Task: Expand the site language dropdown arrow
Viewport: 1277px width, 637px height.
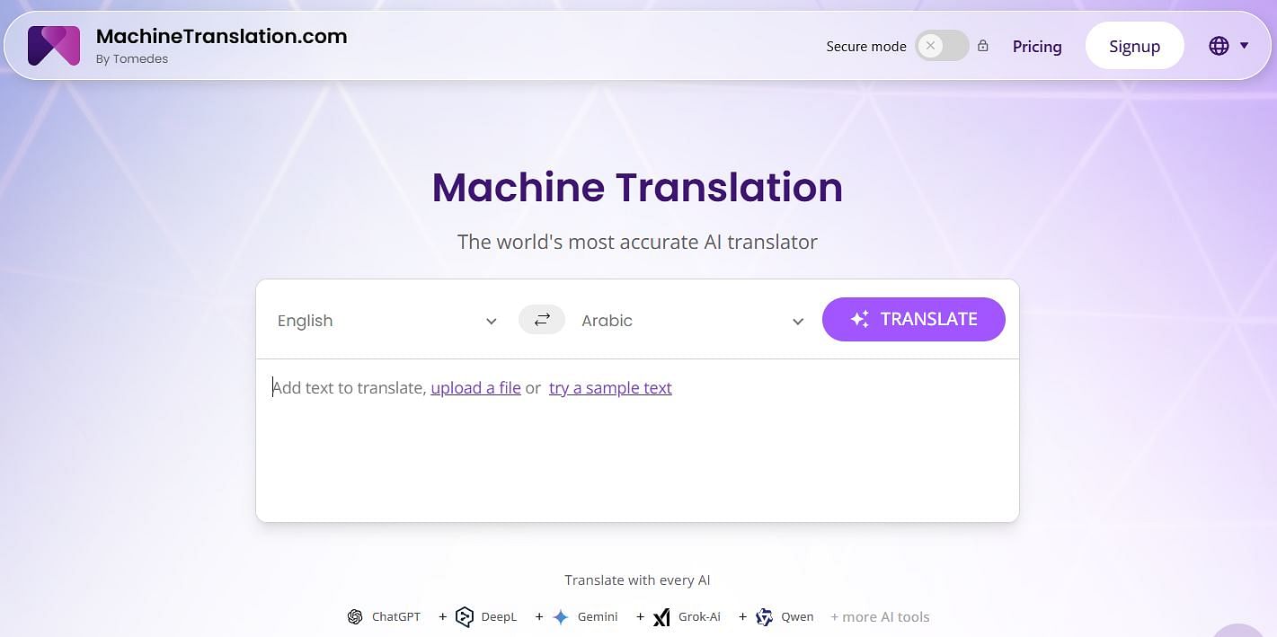Action: click(x=1245, y=46)
